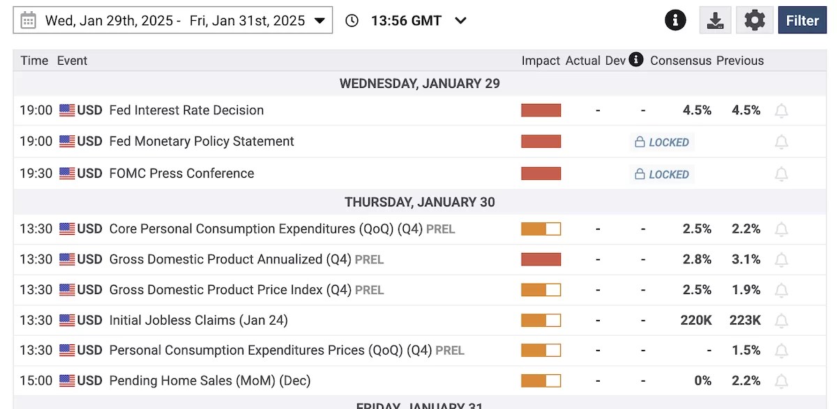This screenshot has height=409, width=837.
Task: Expand the Fed Monetary Policy Statement row
Action: tap(202, 141)
